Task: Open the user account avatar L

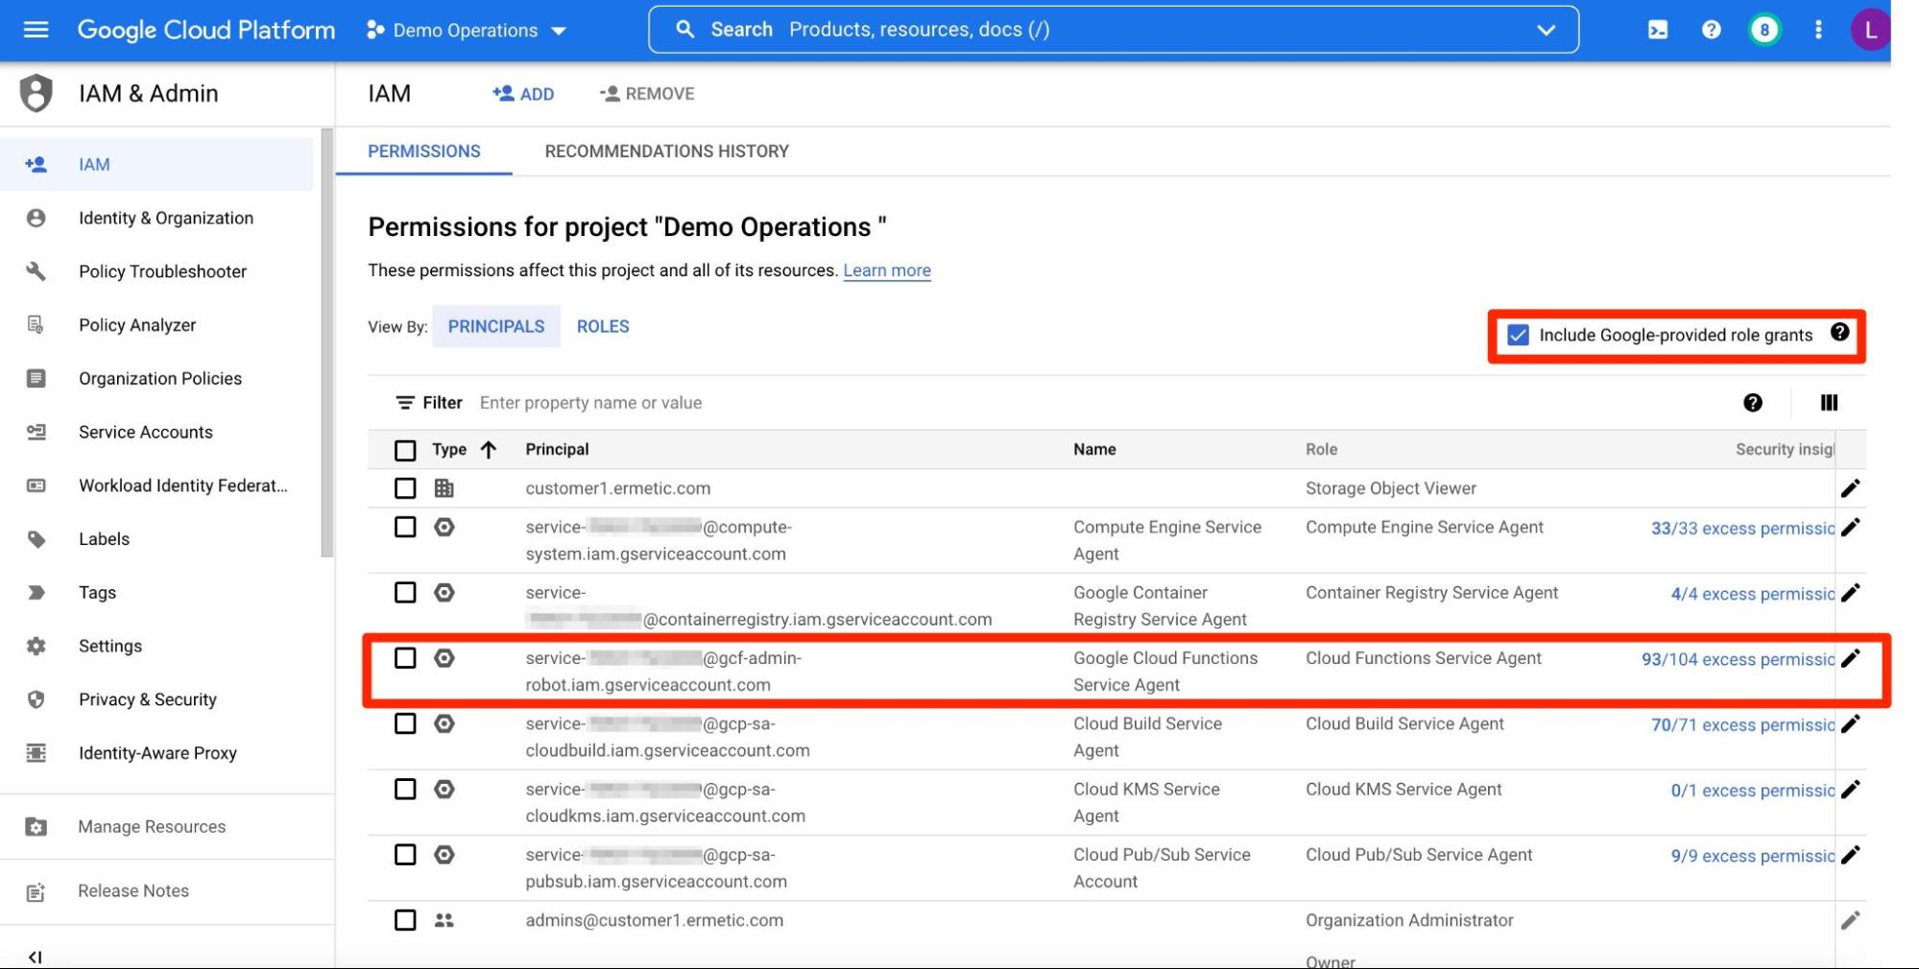Action: 1869,30
